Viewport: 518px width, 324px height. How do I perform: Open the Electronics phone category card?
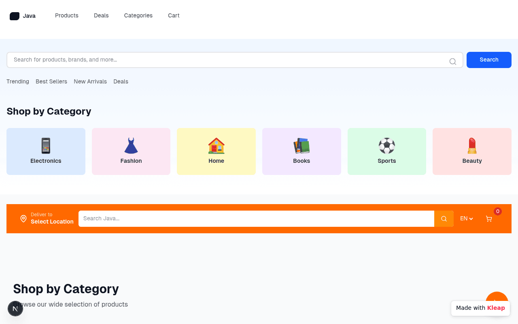tap(46, 151)
